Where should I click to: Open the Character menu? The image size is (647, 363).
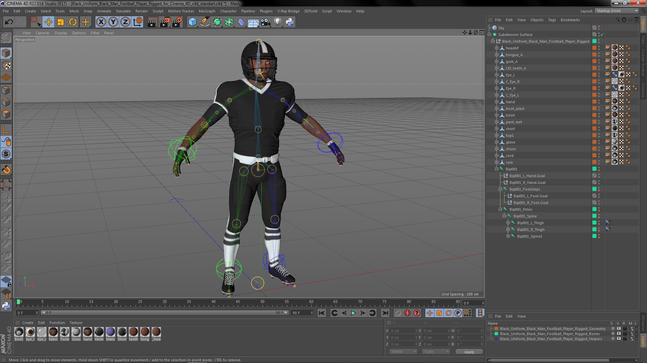228,11
